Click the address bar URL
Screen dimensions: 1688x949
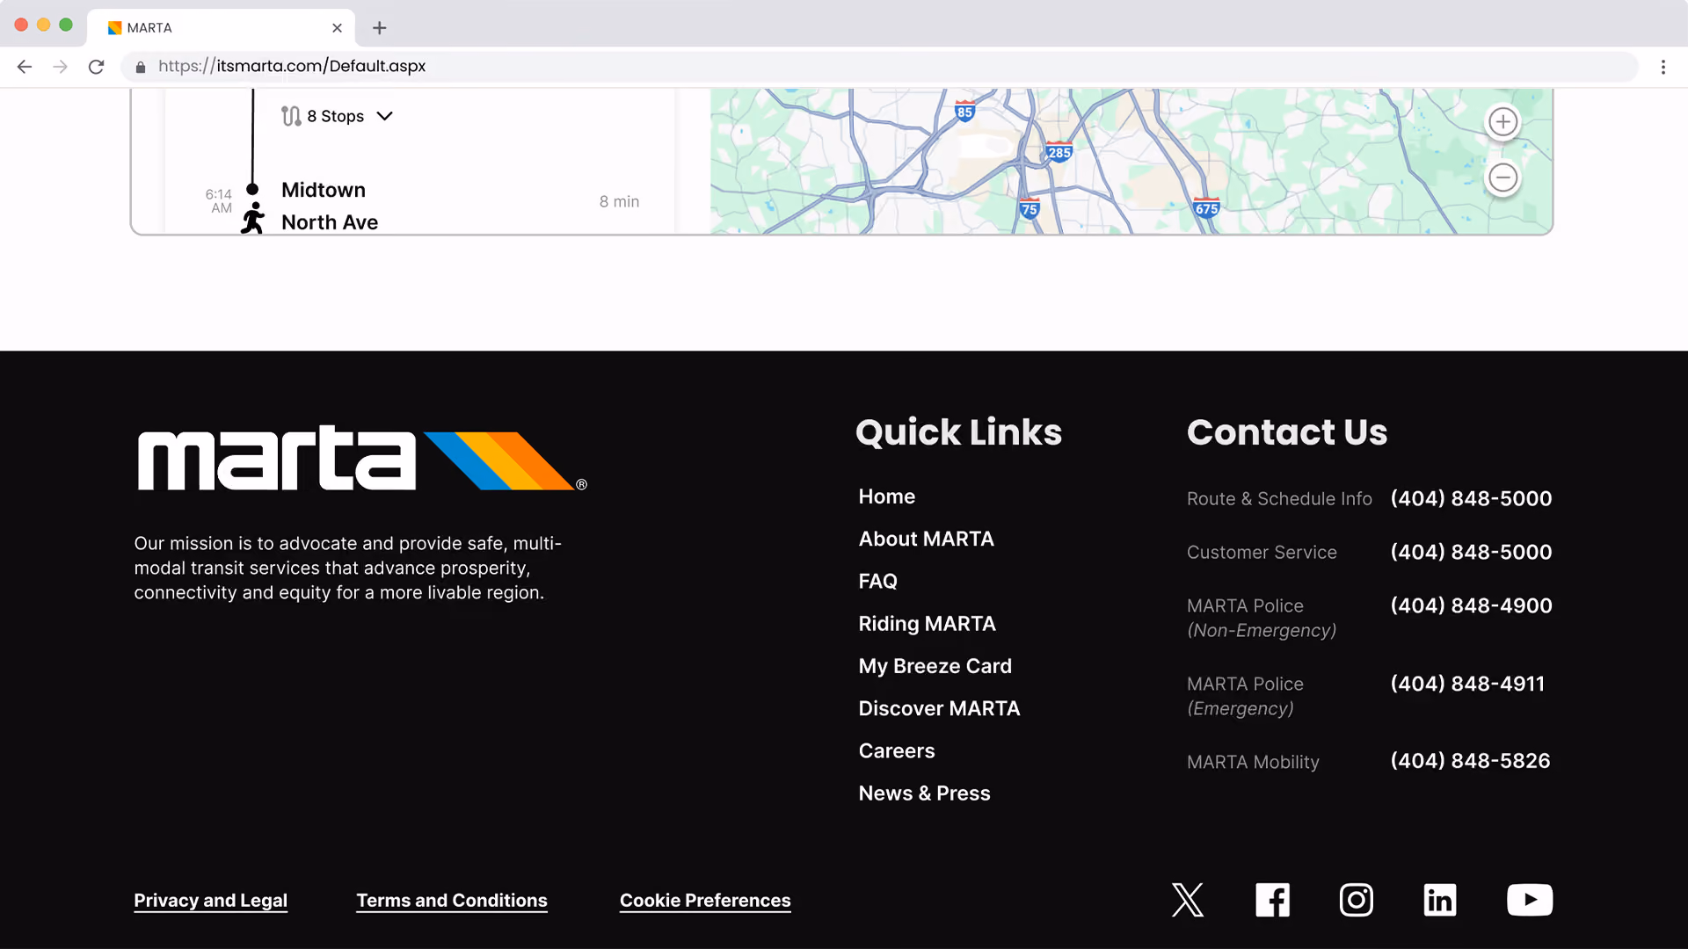[x=292, y=66]
